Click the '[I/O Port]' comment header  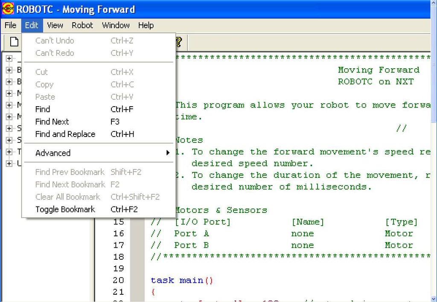[203, 222]
